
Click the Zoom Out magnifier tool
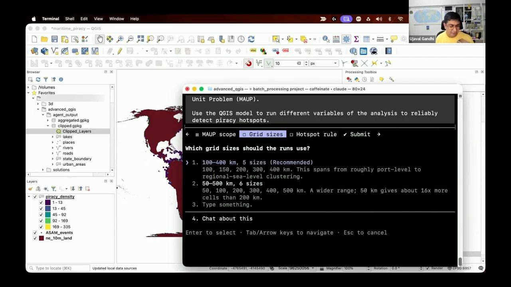(130, 39)
